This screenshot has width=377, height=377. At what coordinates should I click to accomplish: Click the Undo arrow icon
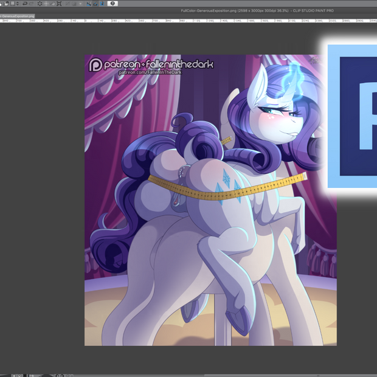pos(25,4)
